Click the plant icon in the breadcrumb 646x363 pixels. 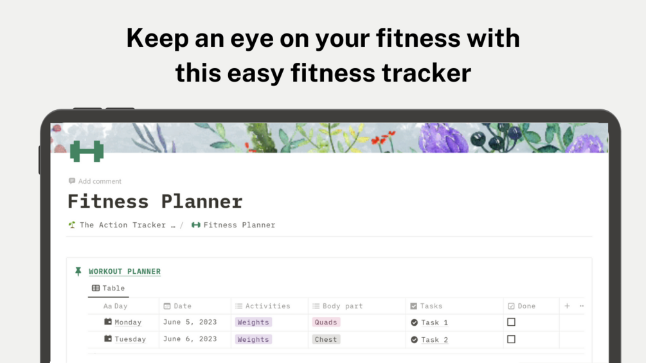[x=72, y=225]
